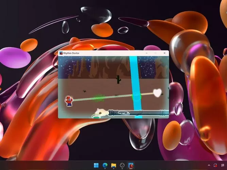Open File Explorer from the taskbar
Image resolution: width=227 pixels, height=170 pixels.
coord(114,165)
